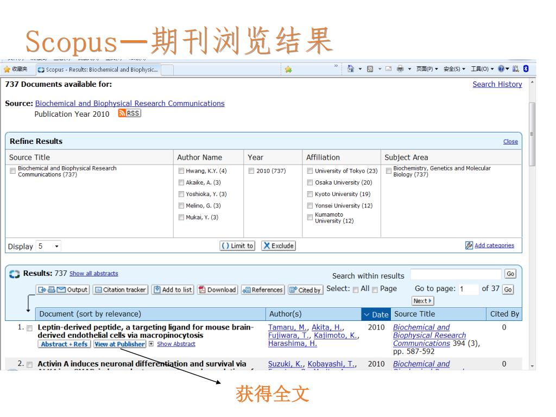Check the University of Tokyo affiliation box
556x417 pixels.
click(310, 171)
